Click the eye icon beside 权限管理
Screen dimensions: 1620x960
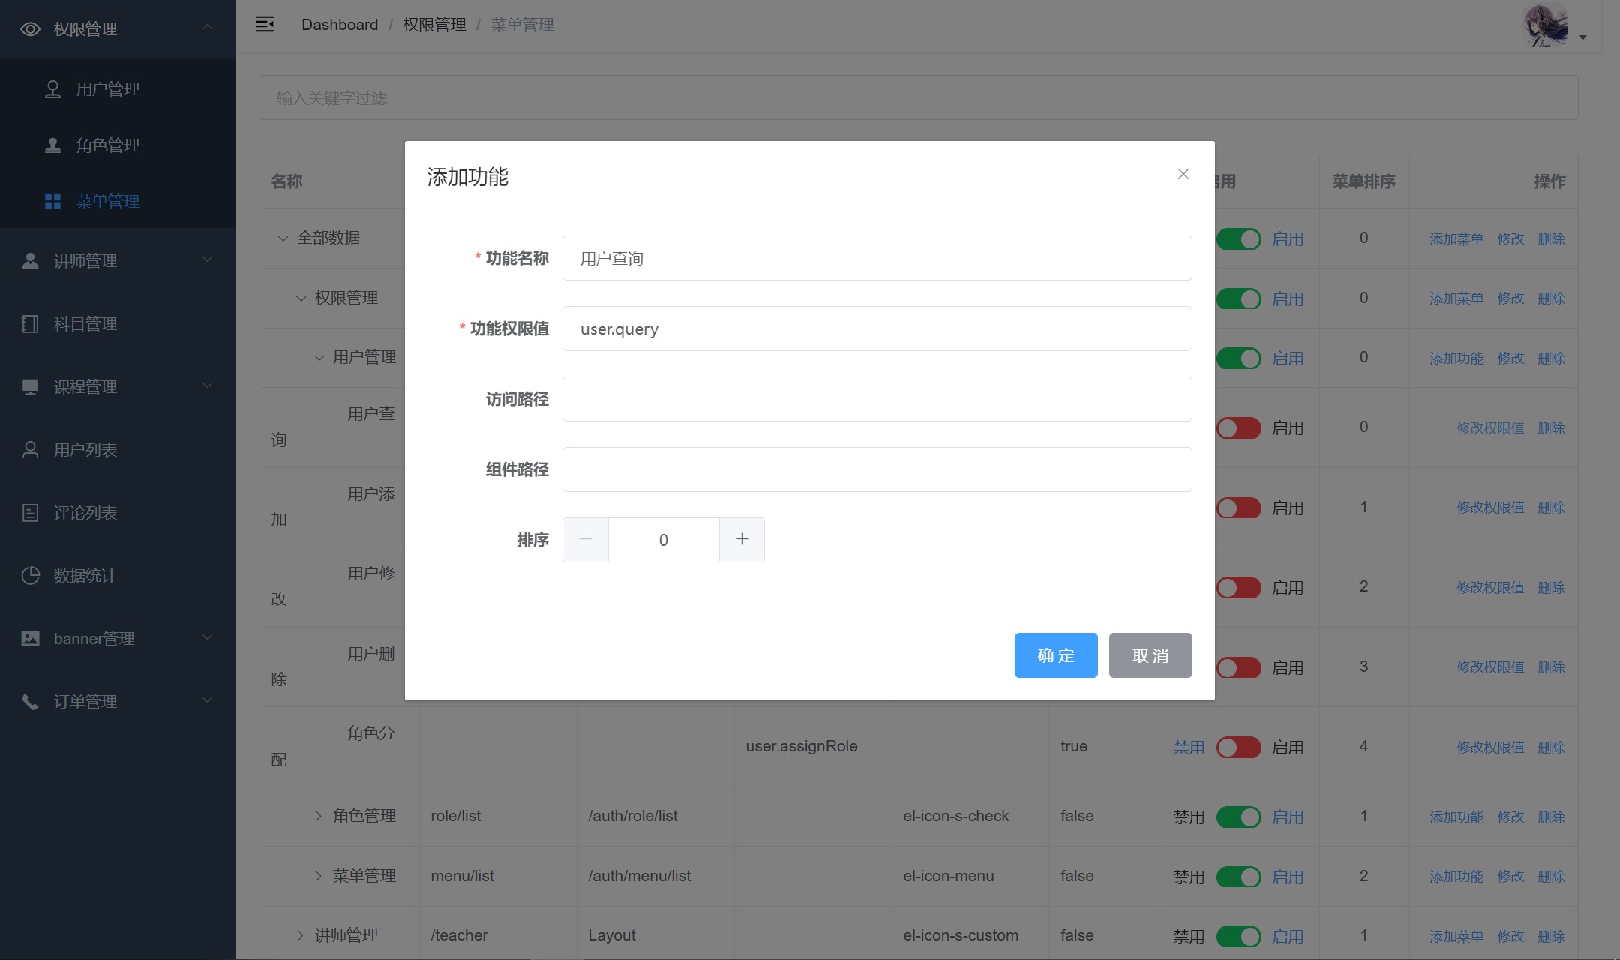coord(30,29)
